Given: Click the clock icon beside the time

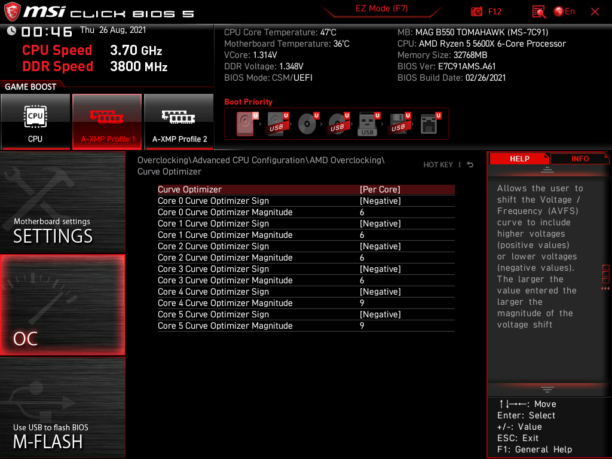Looking at the screenshot, I should click(12, 31).
